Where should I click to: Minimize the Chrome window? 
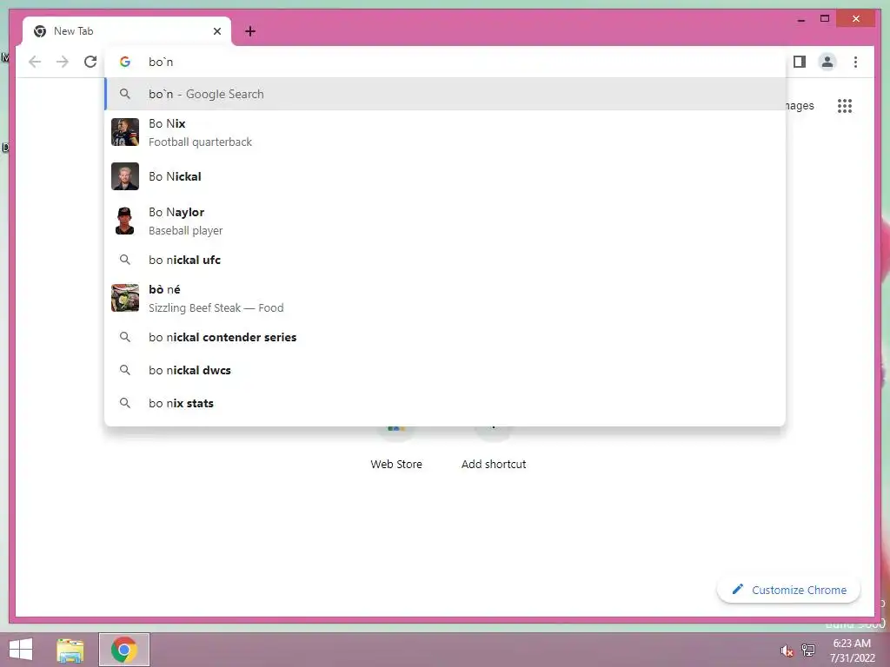(x=800, y=19)
